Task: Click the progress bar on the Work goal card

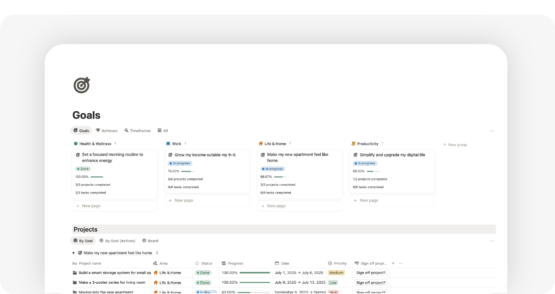Action: click(x=187, y=171)
